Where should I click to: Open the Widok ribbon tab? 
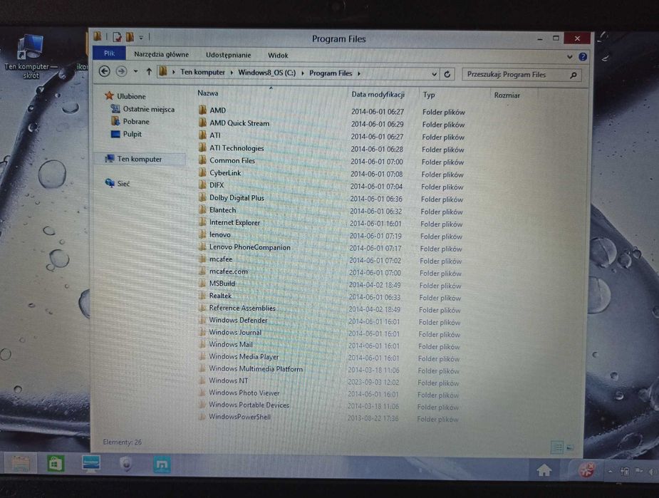click(x=278, y=56)
